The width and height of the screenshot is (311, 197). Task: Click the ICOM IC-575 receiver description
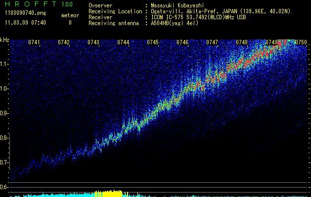[198, 17]
